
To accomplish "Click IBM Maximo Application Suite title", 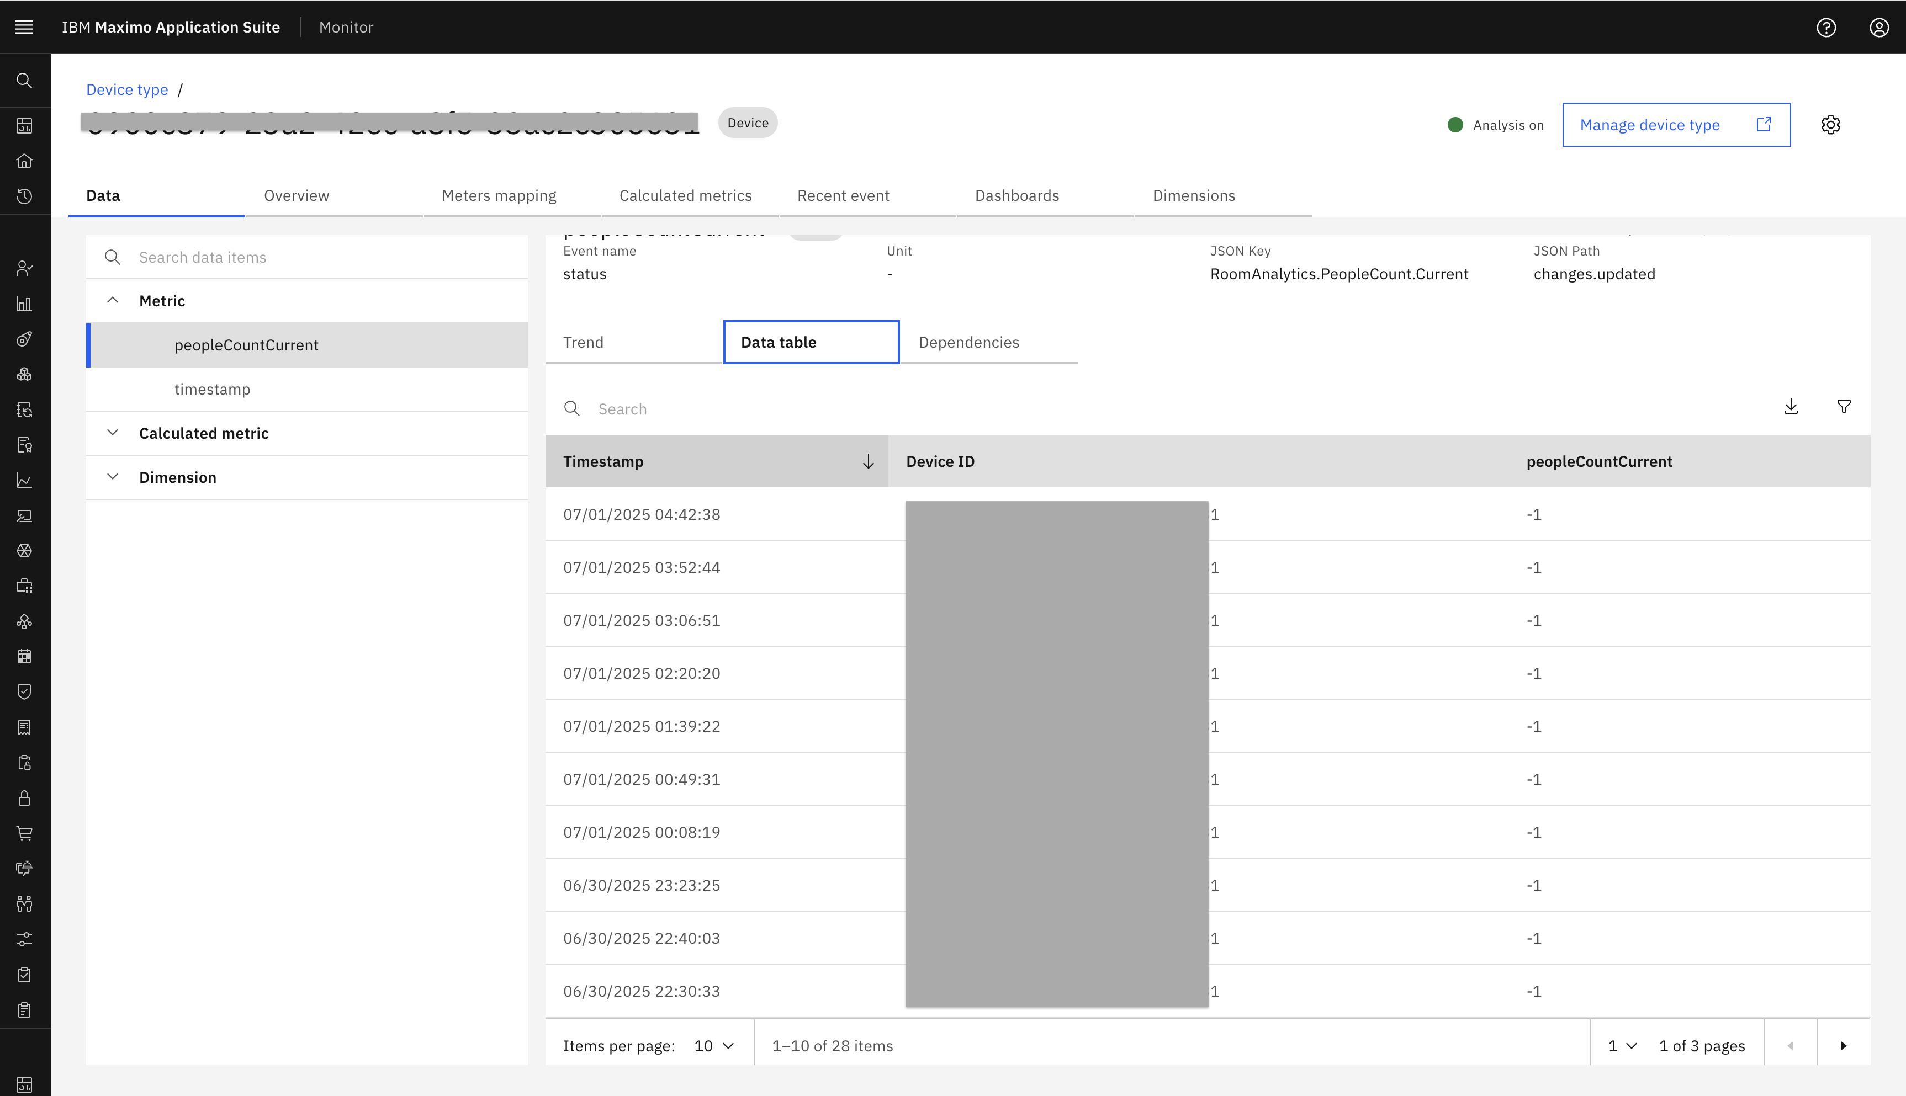I will pyautogui.click(x=171, y=27).
